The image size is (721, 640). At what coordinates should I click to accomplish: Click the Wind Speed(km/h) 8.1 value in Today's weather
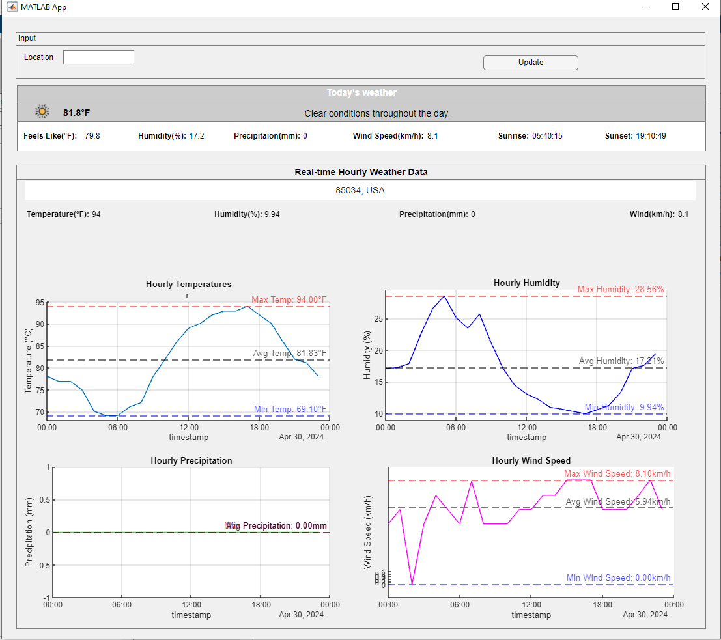click(432, 136)
